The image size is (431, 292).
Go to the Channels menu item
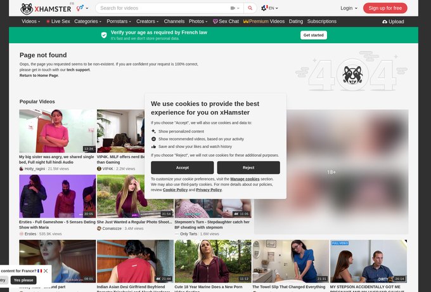click(x=174, y=22)
